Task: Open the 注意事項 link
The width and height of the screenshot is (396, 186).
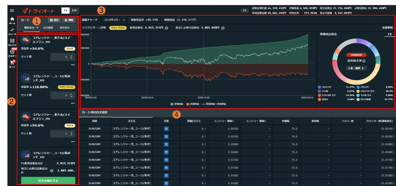Action: [387, 28]
